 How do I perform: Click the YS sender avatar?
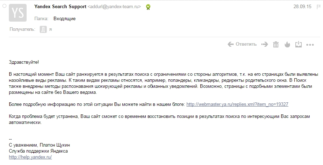point(18,13)
